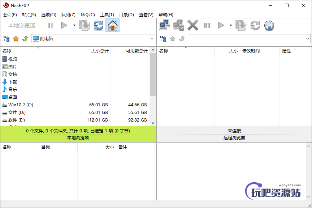Abort remote operation X icon
This screenshot has height=208, width=312.
193,25
